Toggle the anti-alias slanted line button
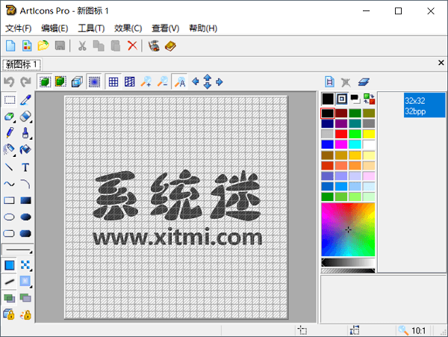This screenshot has width=448, height=337. (10, 282)
